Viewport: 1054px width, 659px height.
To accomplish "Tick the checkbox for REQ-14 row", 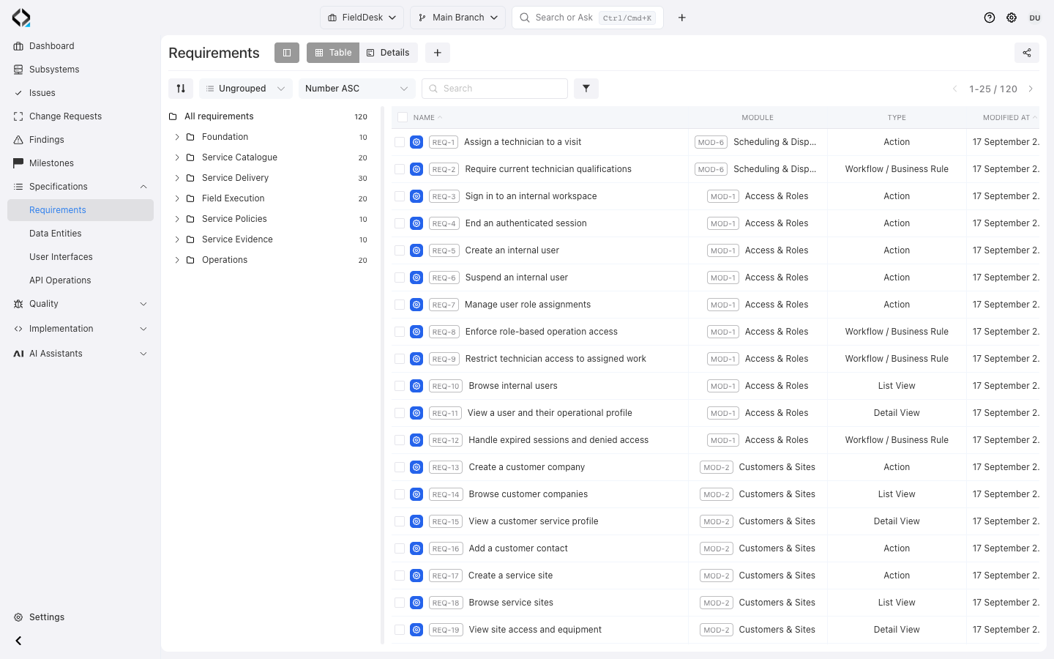I will (x=400, y=494).
